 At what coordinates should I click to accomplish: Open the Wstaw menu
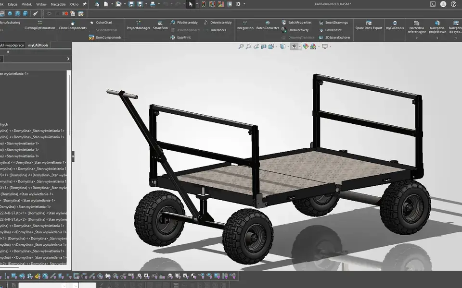coord(41,4)
